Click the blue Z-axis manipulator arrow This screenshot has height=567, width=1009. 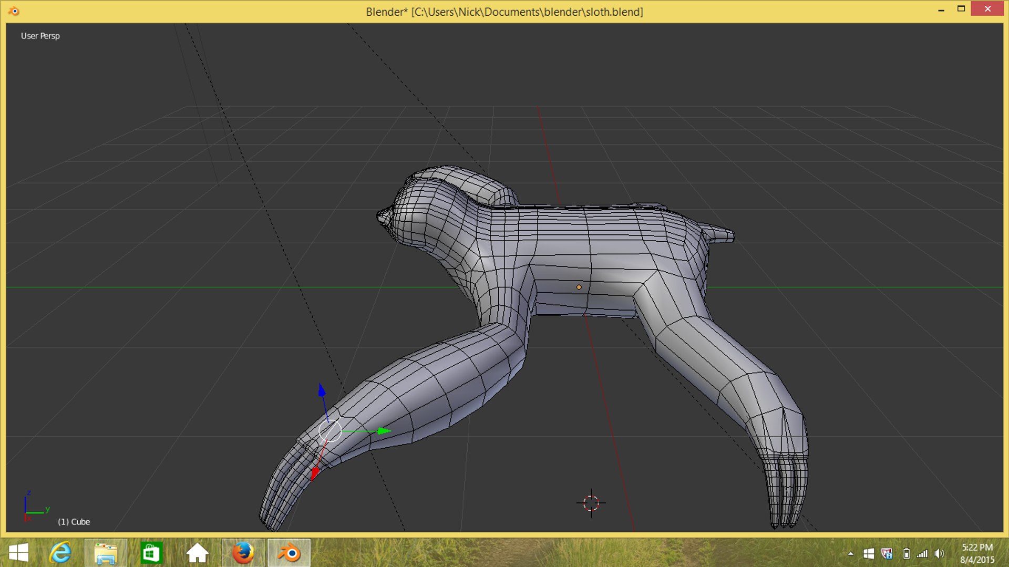[x=322, y=390]
